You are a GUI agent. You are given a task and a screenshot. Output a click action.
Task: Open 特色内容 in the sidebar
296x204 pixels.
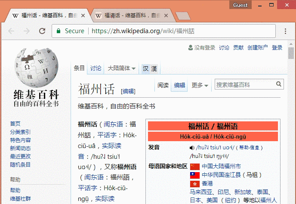(20, 140)
